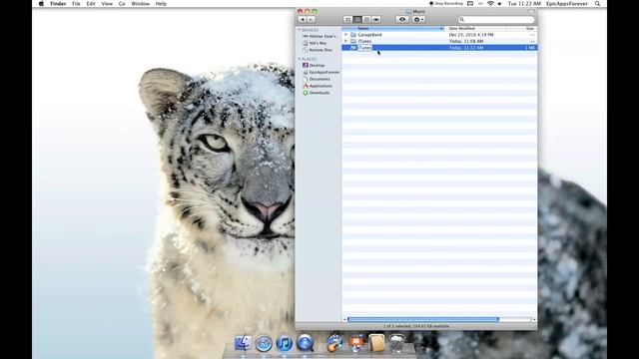Select the GarageBand folder row
The height and width of the screenshot is (359, 639).
pyautogui.click(x=439, y=35)
